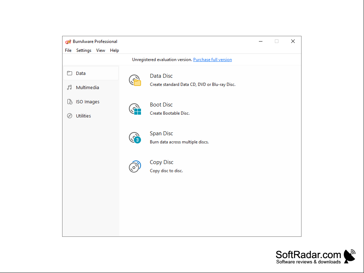Screen dimensions: 364x273
Task: Click 'Burn data across multiple discs.' description
Action: 179,142
